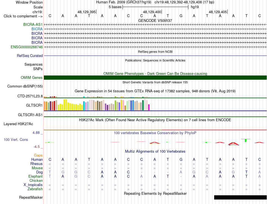The width and height of the screenshot is (267, 204).
Task: Click the dark green OMIM Genes bar
Action: click(155, 77)
